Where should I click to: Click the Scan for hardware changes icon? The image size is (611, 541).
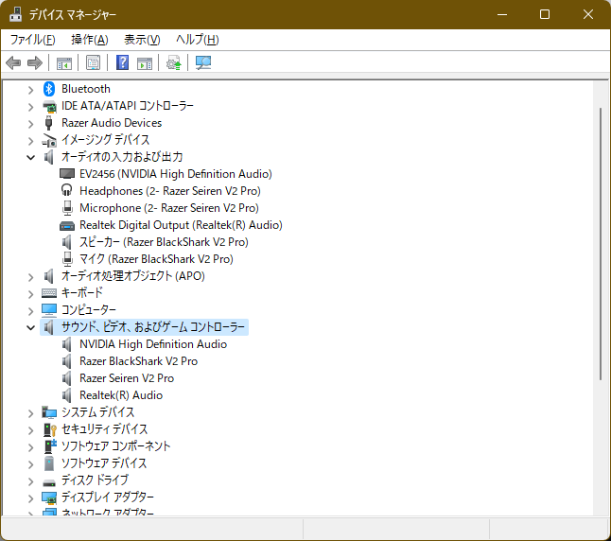(203, 62)
